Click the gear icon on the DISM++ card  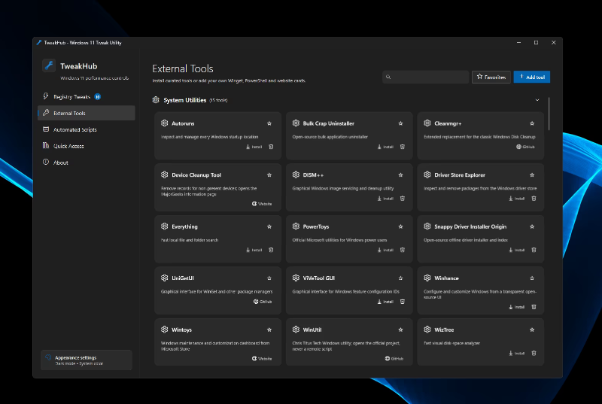coord(296,175)
